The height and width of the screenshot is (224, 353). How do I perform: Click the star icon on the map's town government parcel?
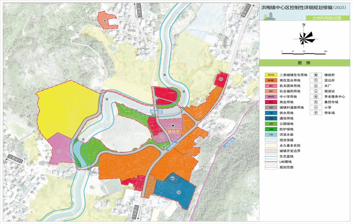click(x=172, y=126)
